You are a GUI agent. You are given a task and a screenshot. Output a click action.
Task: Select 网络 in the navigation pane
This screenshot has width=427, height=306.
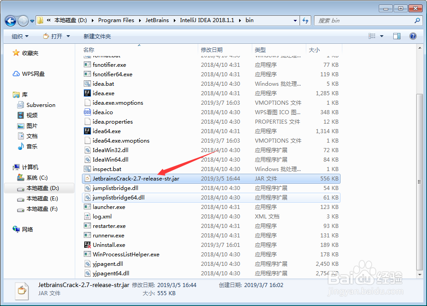pos(23,229)
